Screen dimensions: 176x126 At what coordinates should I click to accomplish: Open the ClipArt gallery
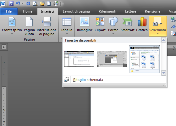point(100,25)
